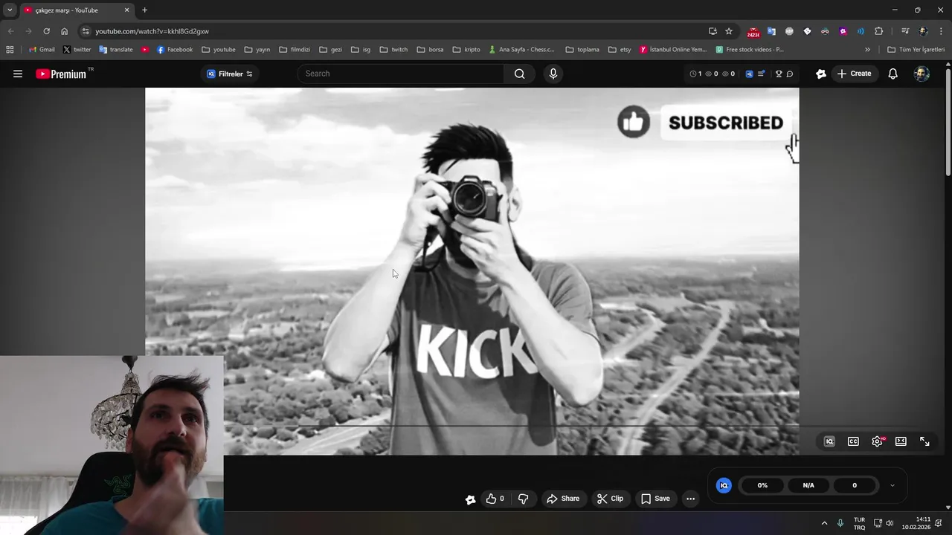The image size is (952, 535).
Task: Open the red 2423€ extension icon
Action: click(x=753, y=32)
